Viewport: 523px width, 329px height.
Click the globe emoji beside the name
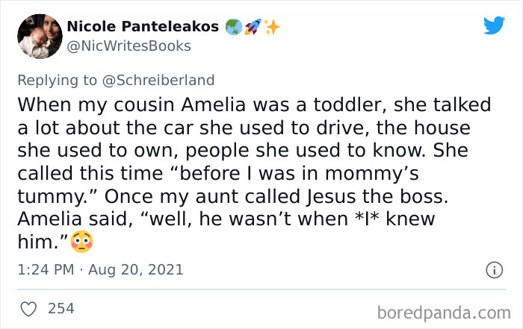[234, 27]
